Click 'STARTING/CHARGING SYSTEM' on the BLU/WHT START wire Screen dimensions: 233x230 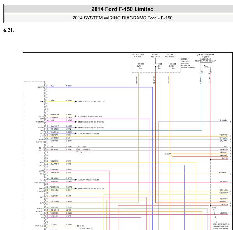click(x=91, y=128)
